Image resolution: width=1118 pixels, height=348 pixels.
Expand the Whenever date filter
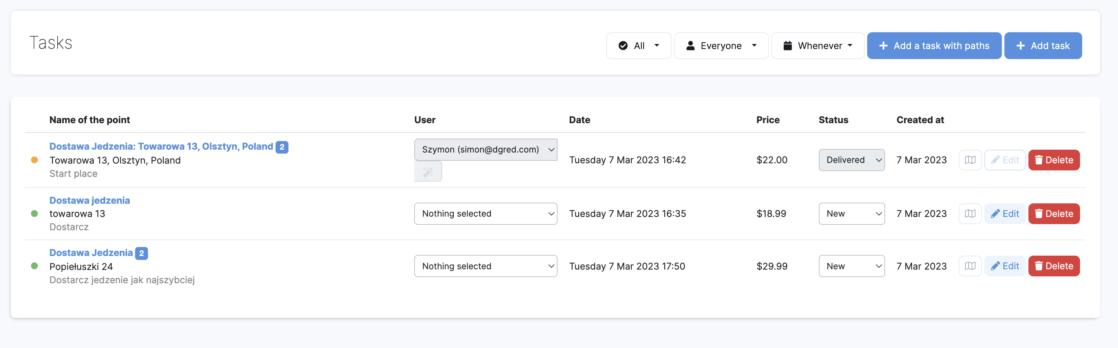(817, 45)
